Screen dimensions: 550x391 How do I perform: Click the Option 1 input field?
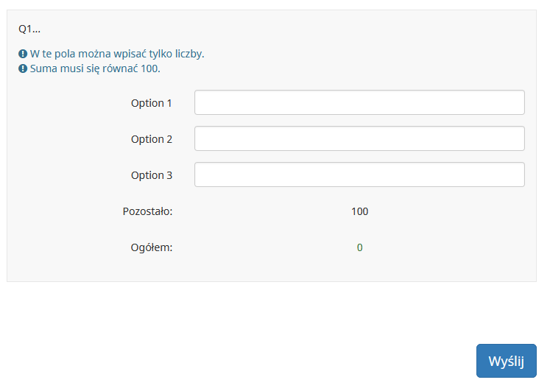click(x=359, y=102)
